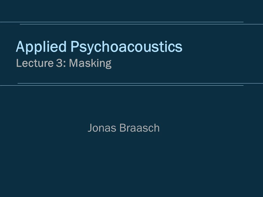Click the capital "P" in Psychoacoustics
The image size is (263, 197).
74,47
